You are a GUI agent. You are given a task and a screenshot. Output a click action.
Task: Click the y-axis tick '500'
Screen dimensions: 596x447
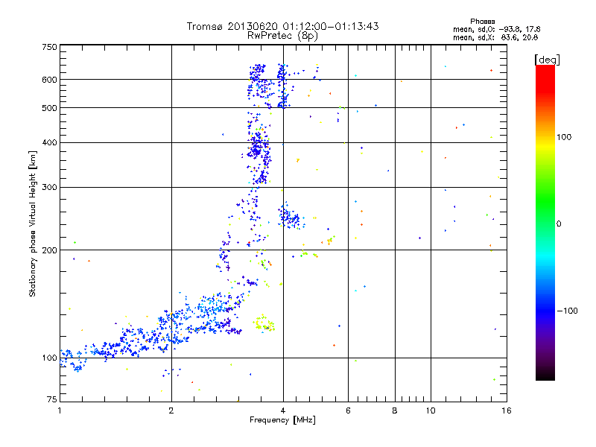[x=49, y=108]
